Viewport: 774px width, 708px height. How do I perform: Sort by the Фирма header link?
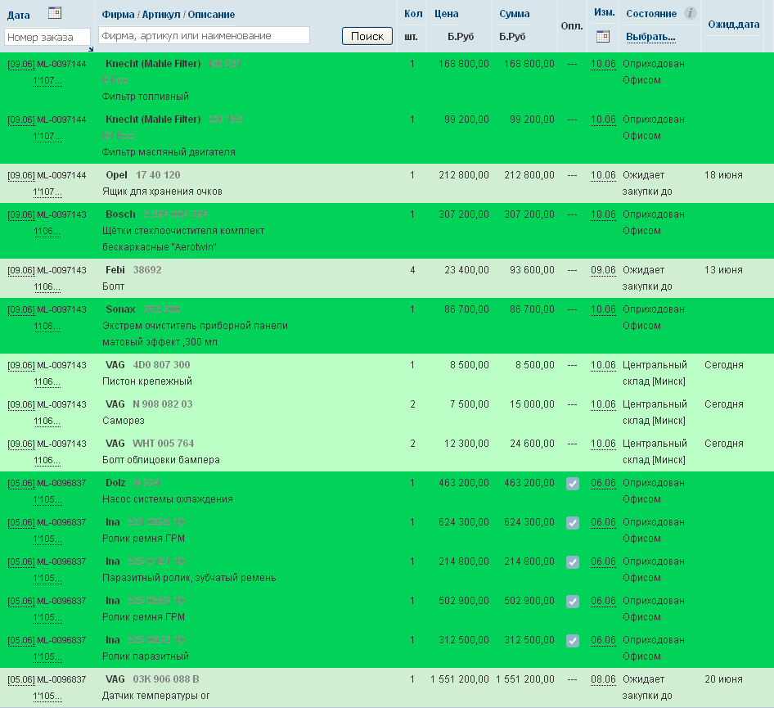(118, 14)
